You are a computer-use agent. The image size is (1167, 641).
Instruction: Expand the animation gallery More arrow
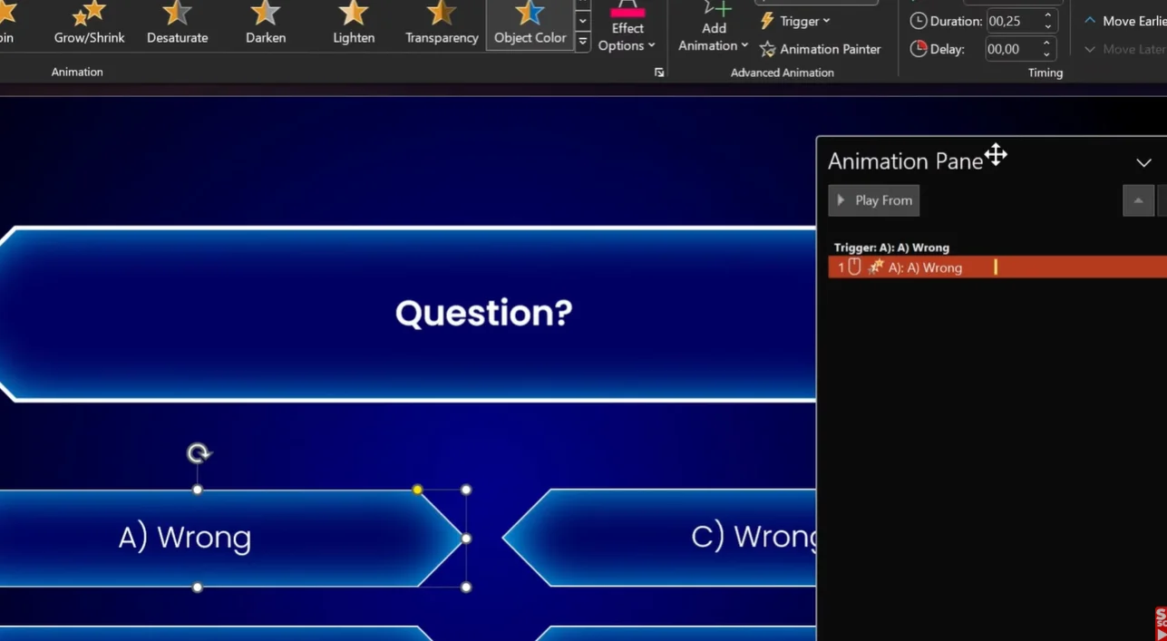click(583, 42)
